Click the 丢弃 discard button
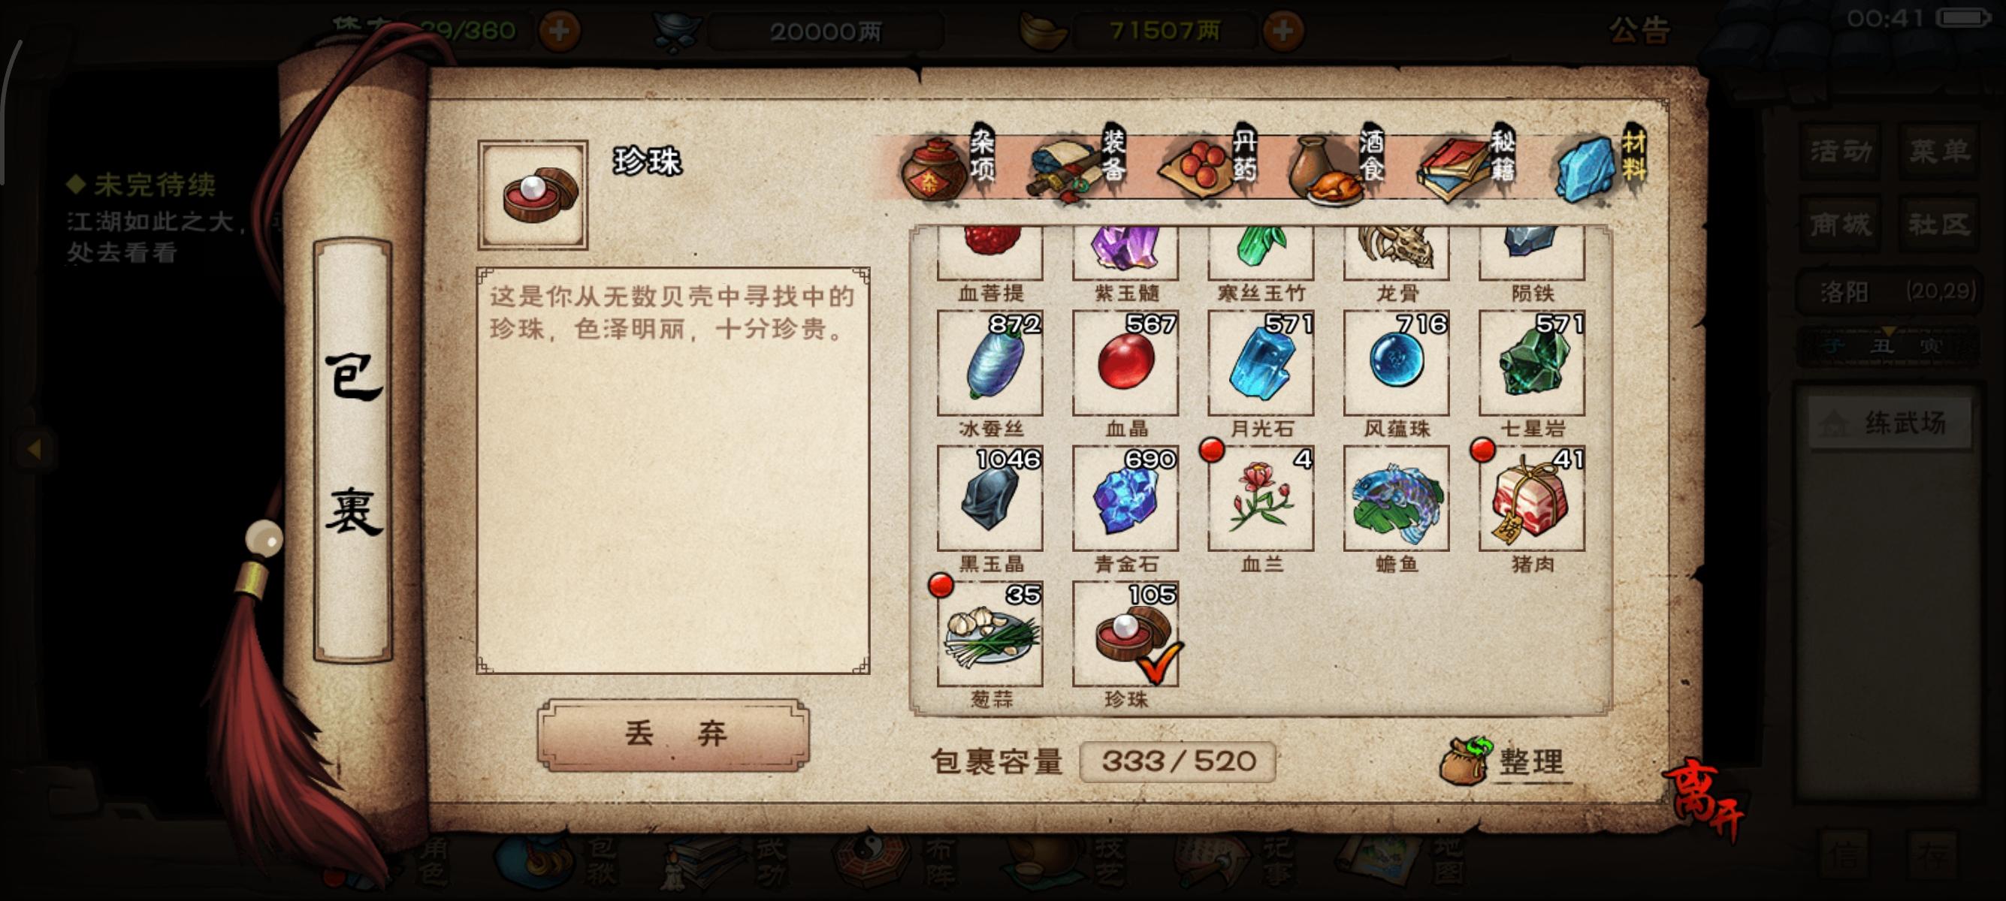This screenshot has width=2006, height=901. coord(674,734)
